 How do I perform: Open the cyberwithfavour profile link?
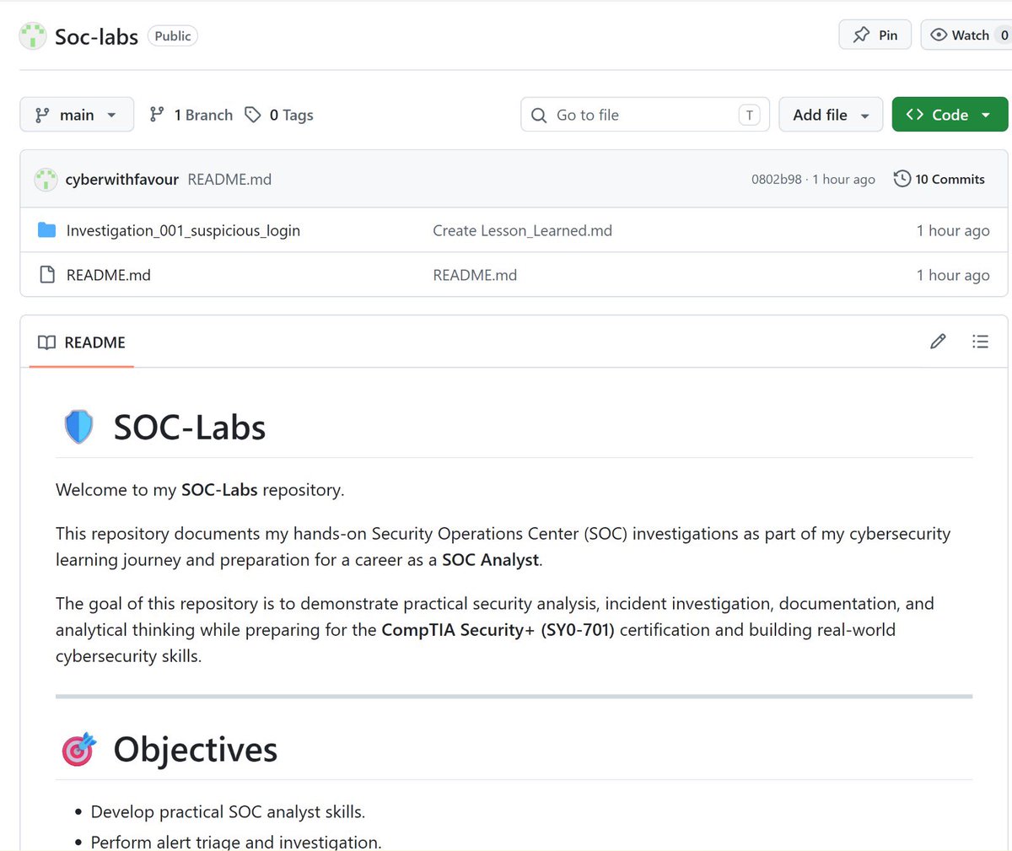point(121,179)
